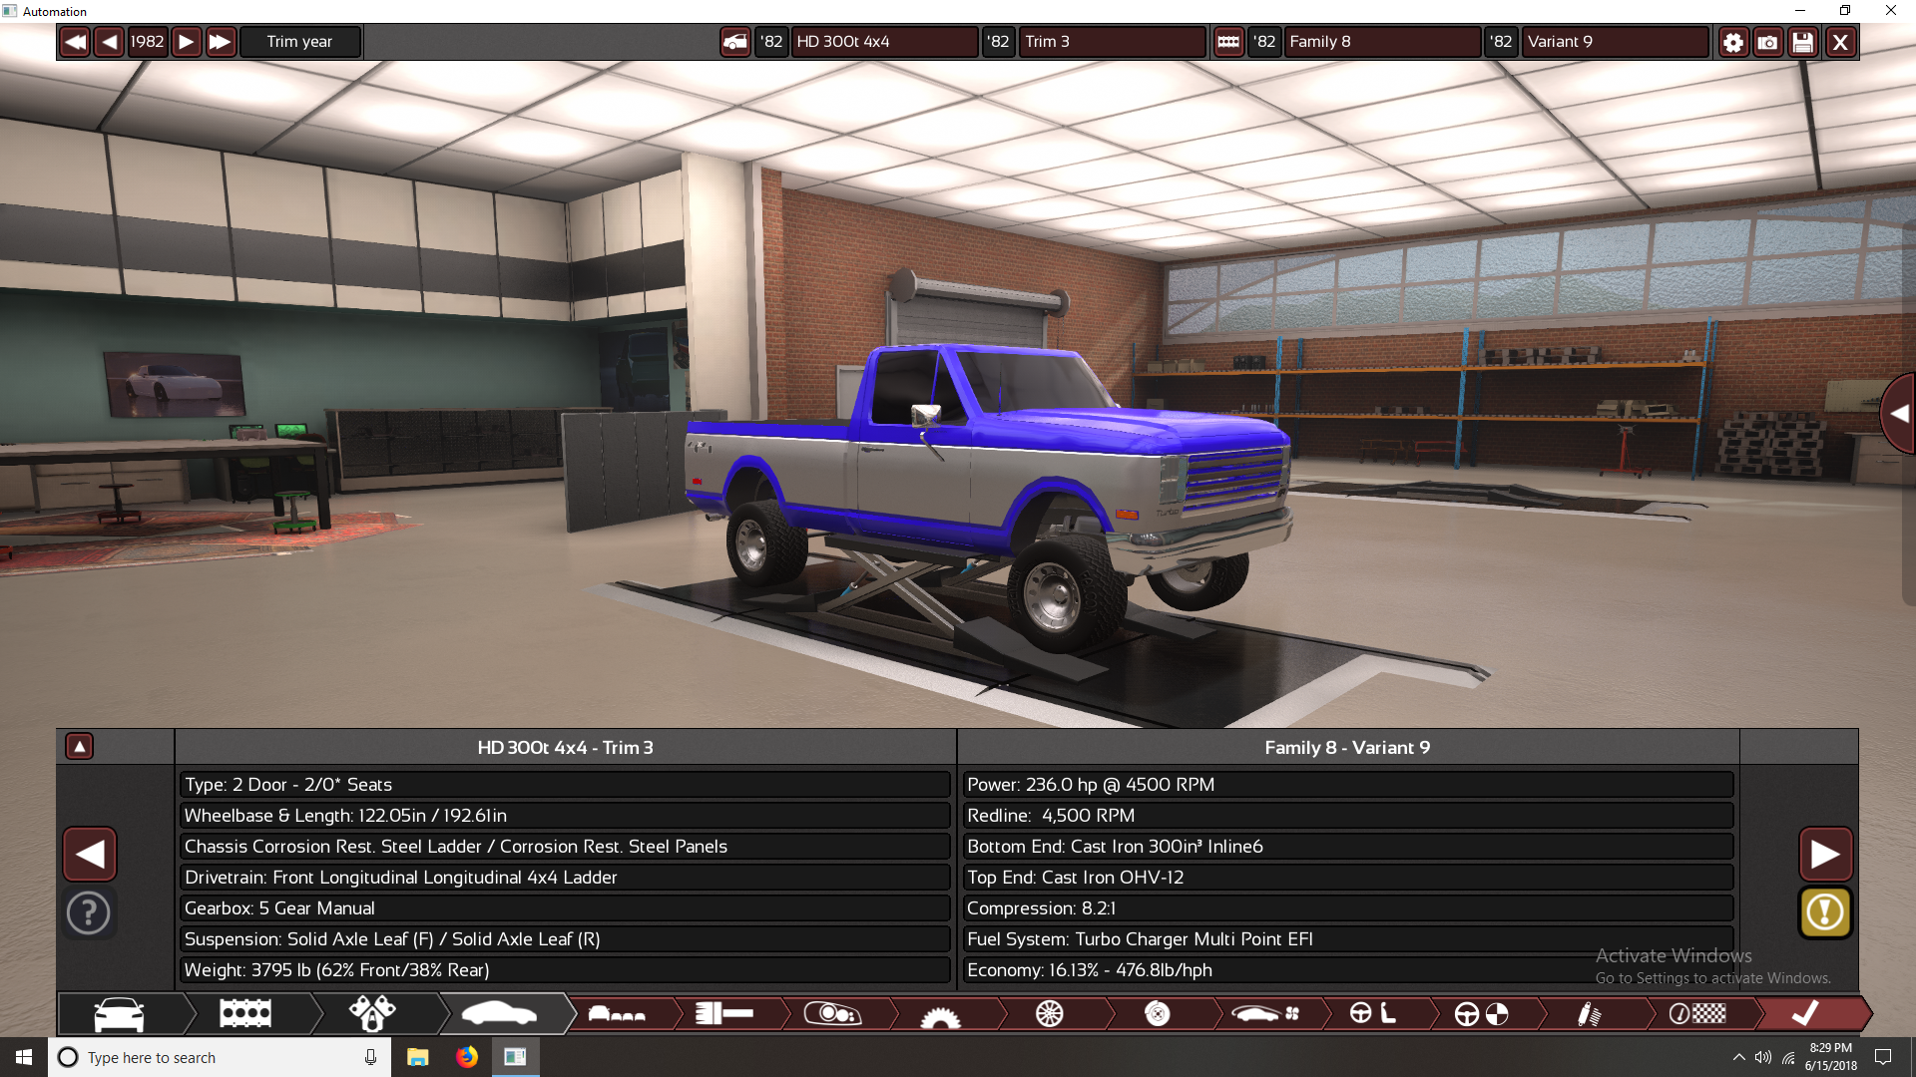Decrease trim year by one
This screenshot has width=1916, height=1077.
pyautogui.click(x=110, y=42)
